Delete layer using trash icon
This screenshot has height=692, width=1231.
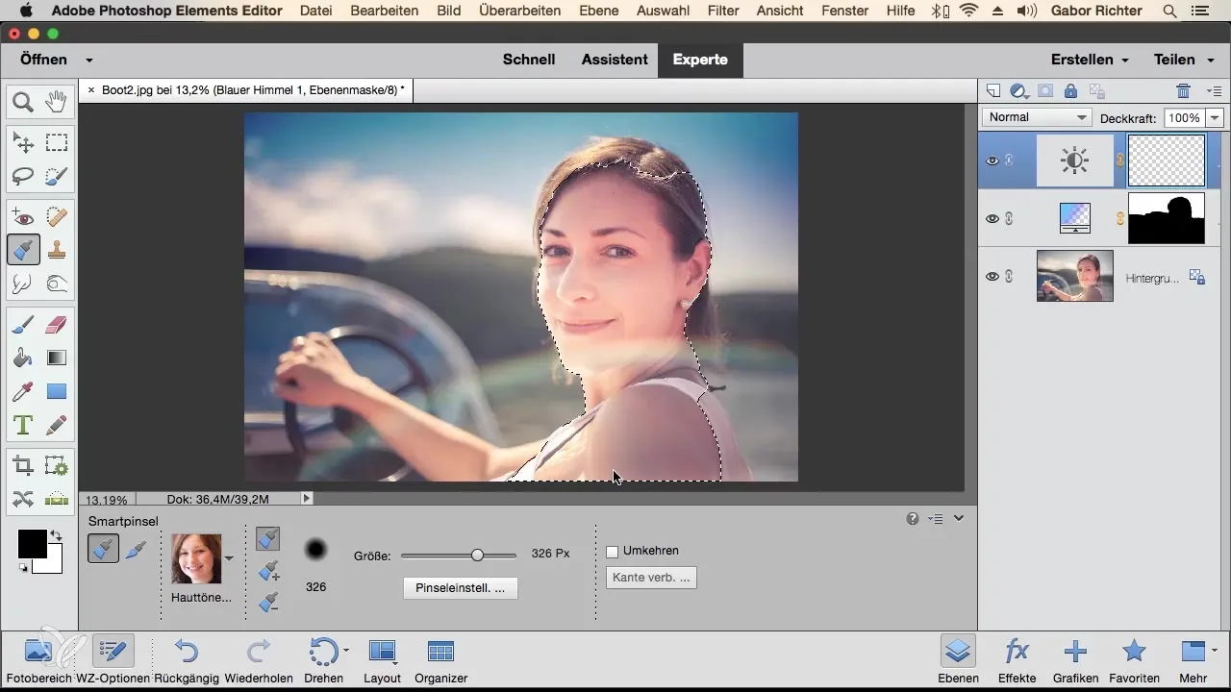(x=1184, y=91)
